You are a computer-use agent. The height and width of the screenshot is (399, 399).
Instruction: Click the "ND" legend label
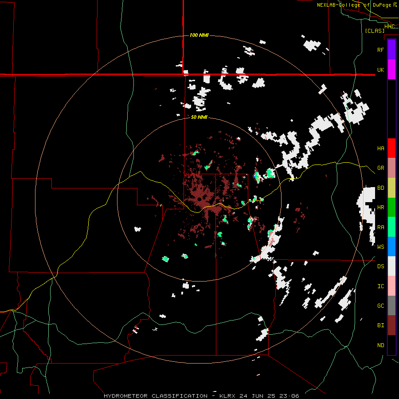(x=380, y=345)
